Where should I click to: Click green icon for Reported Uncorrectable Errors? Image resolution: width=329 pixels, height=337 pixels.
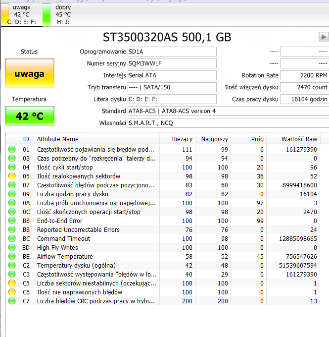(x=12, y=230)
